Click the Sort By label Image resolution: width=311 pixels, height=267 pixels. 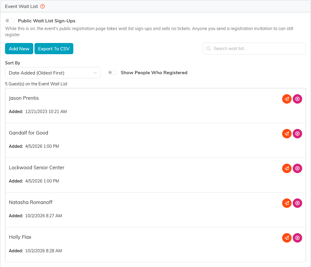click(12, 63)
